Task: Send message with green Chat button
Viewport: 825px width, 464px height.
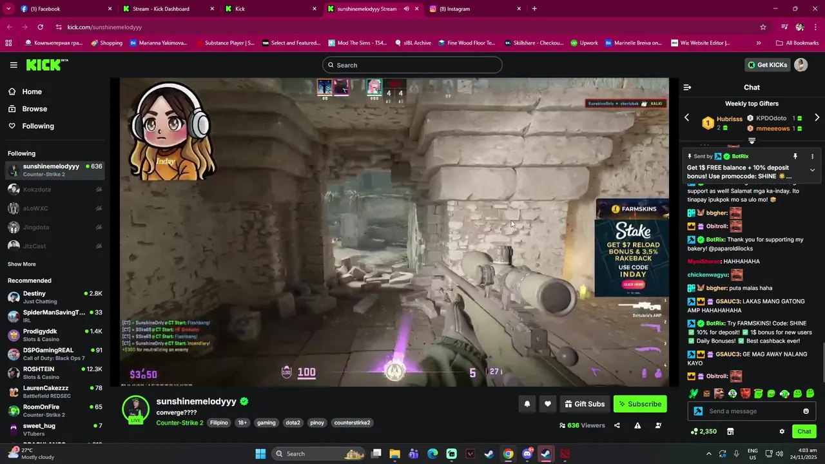Action: [804, 431]
